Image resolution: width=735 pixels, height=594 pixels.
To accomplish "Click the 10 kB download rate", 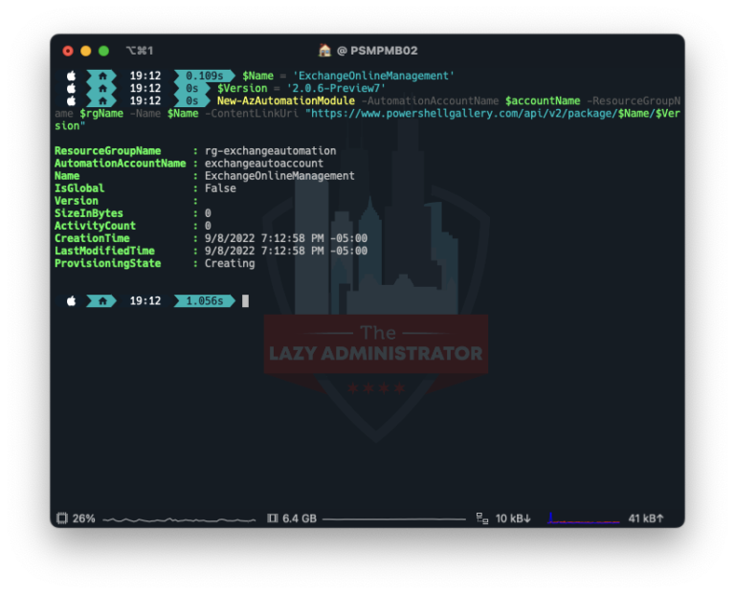I will coord(513,518).
